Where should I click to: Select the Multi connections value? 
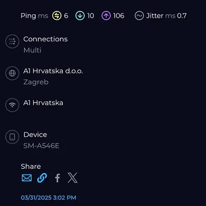click(33, 50)
